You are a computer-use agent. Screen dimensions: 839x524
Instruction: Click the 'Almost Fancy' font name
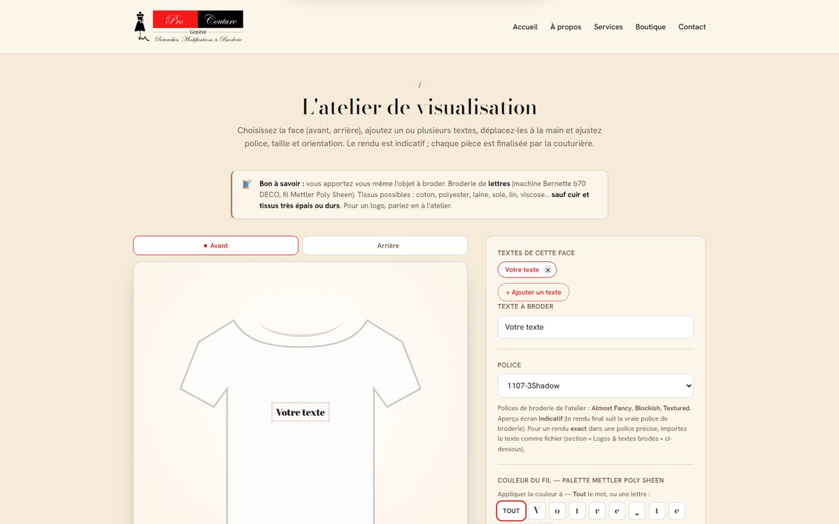[611, 408]
